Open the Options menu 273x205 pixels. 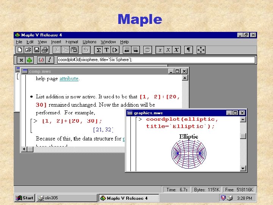tap(89, 42)
